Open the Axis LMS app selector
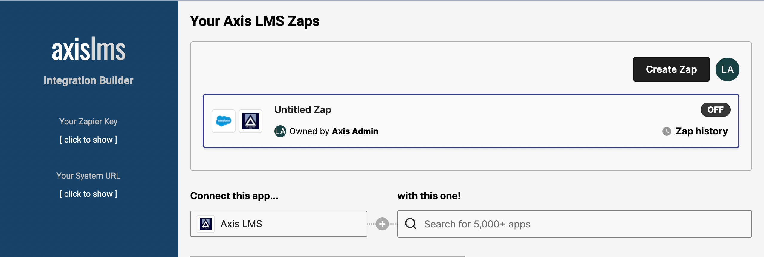Screen dimensions: 764x257 tap(279, 224)
